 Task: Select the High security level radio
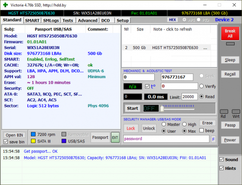click(x=184, y=124)
